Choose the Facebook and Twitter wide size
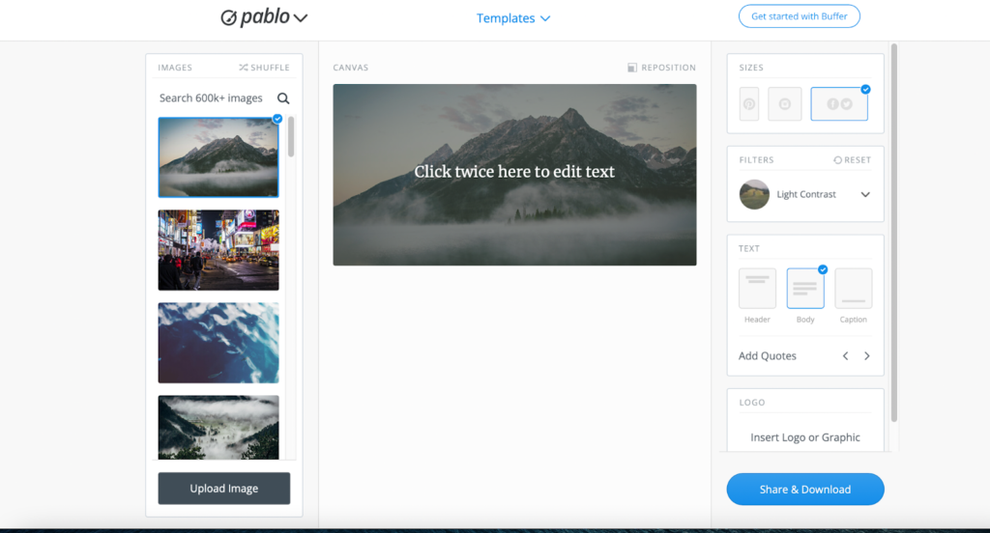Viewport: 990px width, 533px height. (x=838, y=104)
